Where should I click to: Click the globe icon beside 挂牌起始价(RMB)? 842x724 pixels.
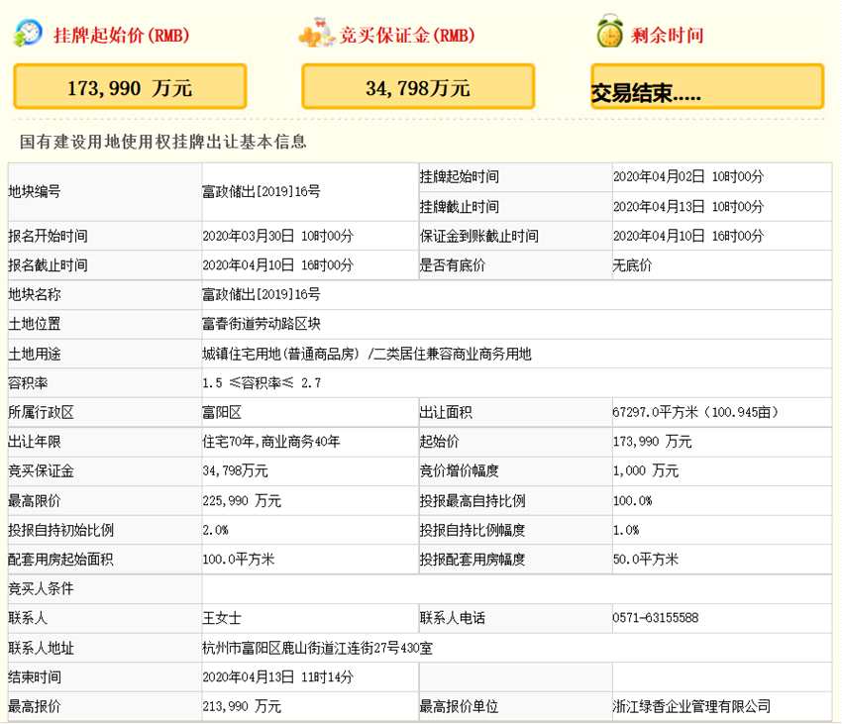pos(28,30)
